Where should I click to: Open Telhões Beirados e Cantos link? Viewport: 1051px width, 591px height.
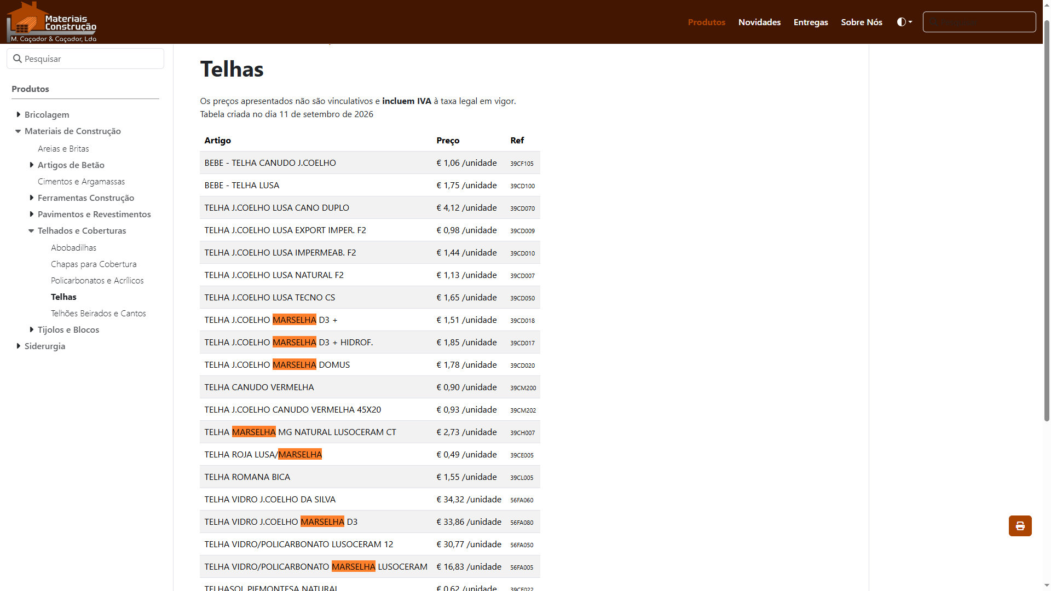[98, 313]
